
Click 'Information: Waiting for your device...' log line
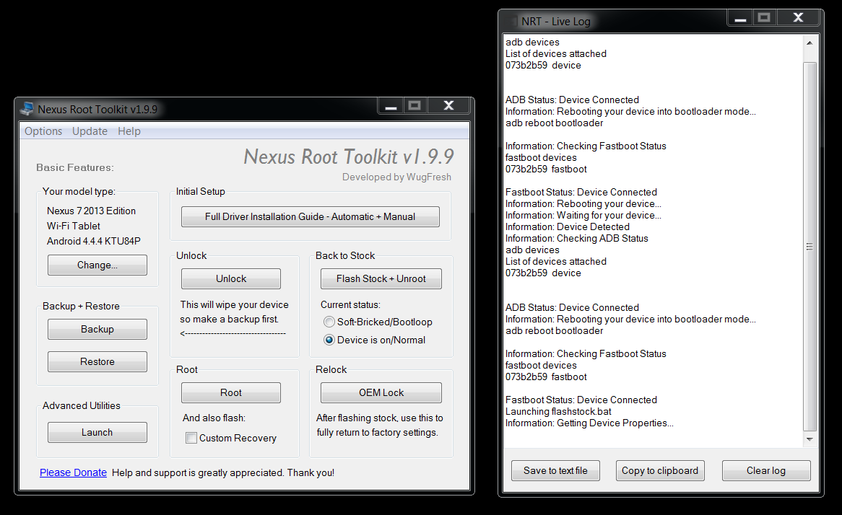[583, 215]
